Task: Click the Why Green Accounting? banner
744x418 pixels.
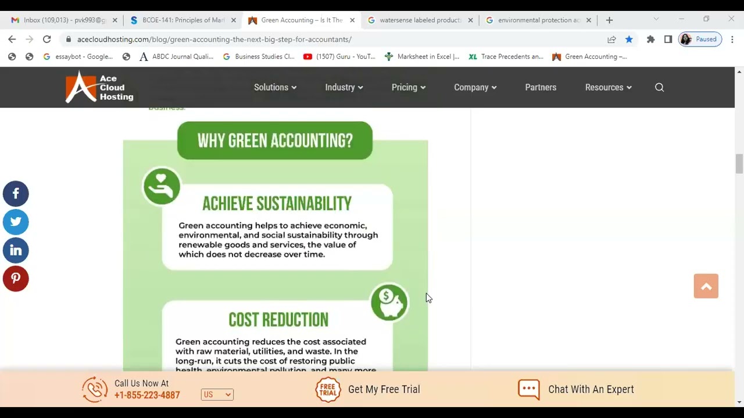Action: click(275, 140)
